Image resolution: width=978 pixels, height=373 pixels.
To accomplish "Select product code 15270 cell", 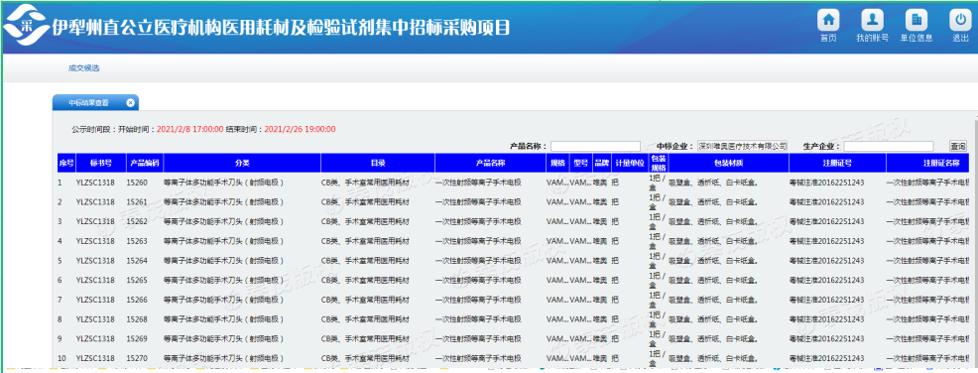I will click(137, 359).
